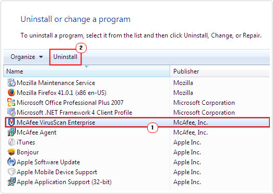Click the sort arrow above the Name column
This screenshot has width=273, height=194.
87,66
